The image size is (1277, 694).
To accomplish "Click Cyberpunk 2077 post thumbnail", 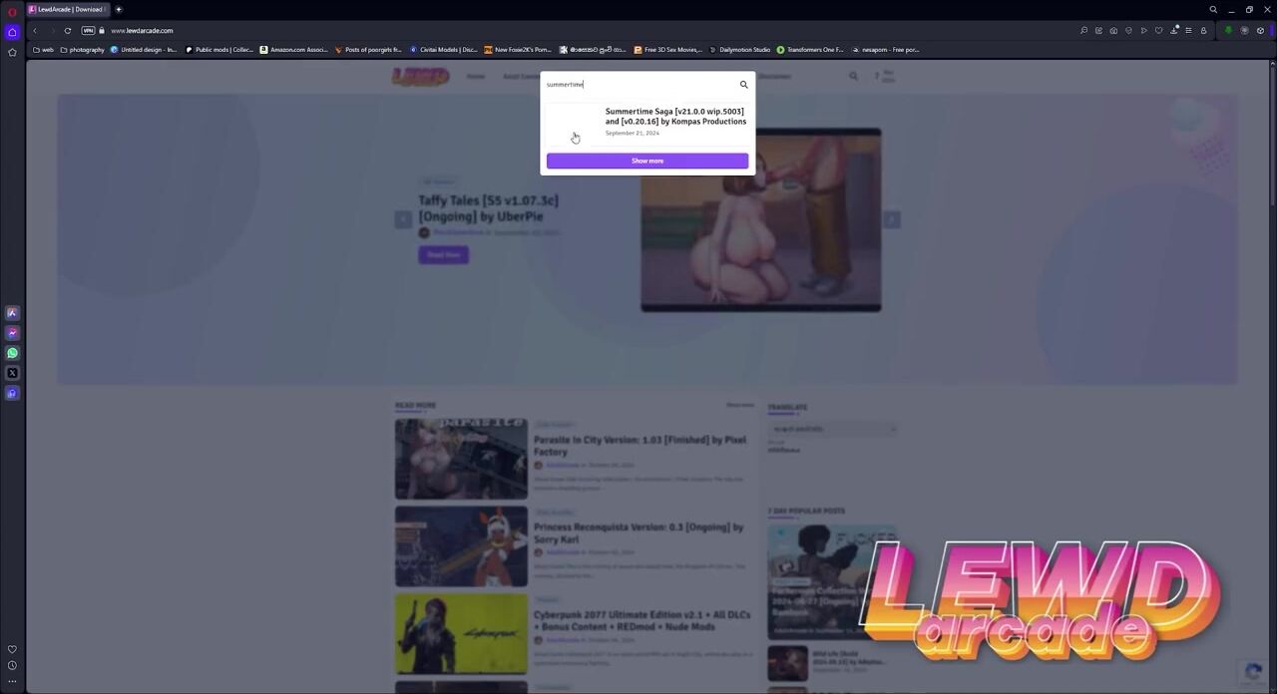I will click(x=461, y=634).
